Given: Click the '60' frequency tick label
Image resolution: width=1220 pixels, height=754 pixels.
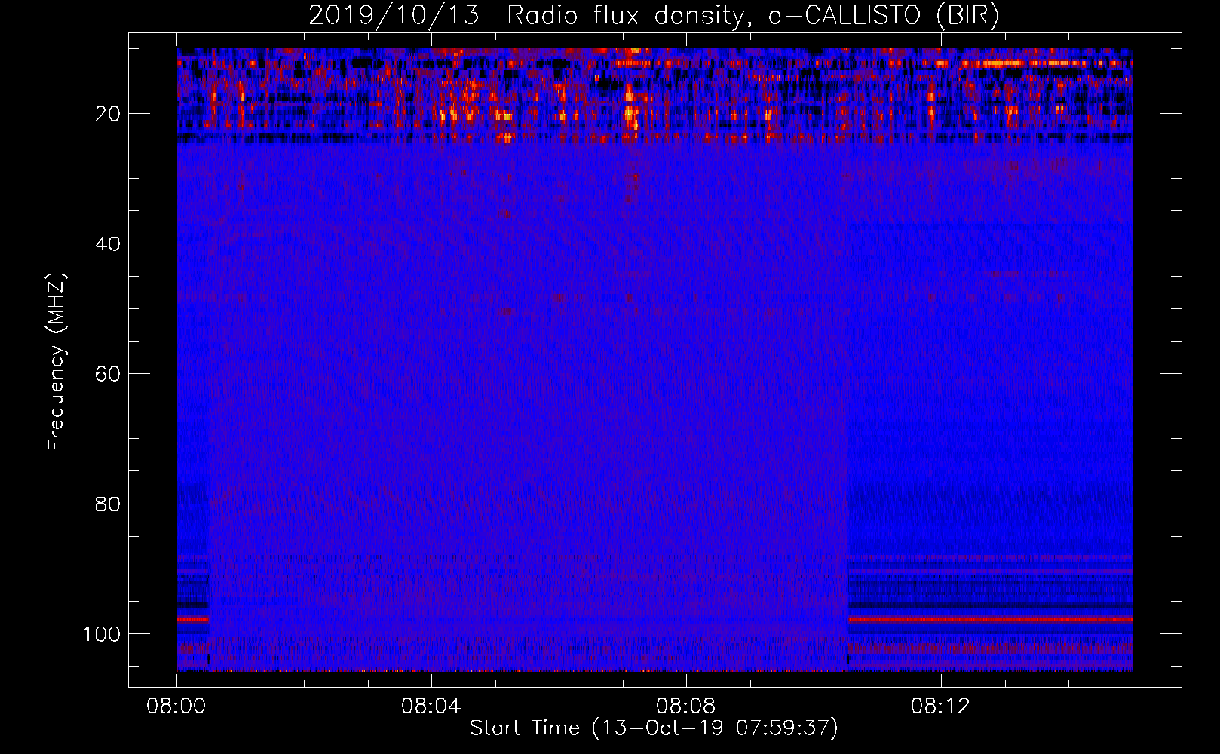Looking at the screenshot, I should tap(109, 374).
